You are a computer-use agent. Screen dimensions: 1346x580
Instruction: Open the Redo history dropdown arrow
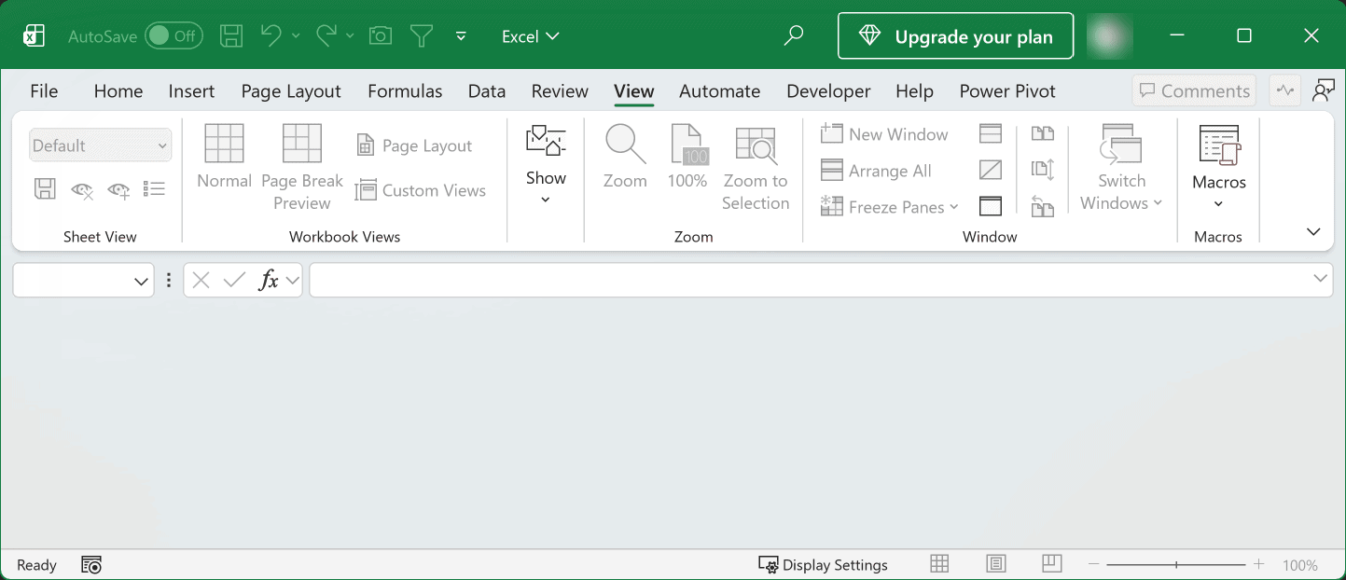350,36
